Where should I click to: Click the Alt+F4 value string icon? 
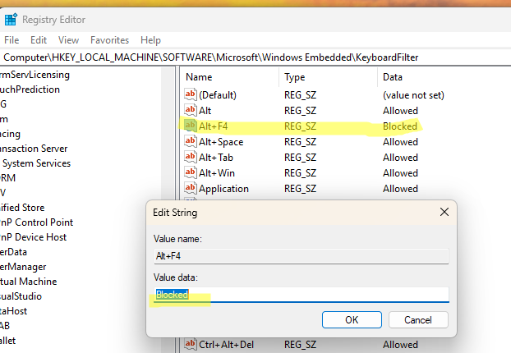191,126
